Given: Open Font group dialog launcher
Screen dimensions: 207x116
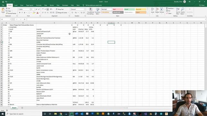Looking at the screenshot, I should [40, 16].
